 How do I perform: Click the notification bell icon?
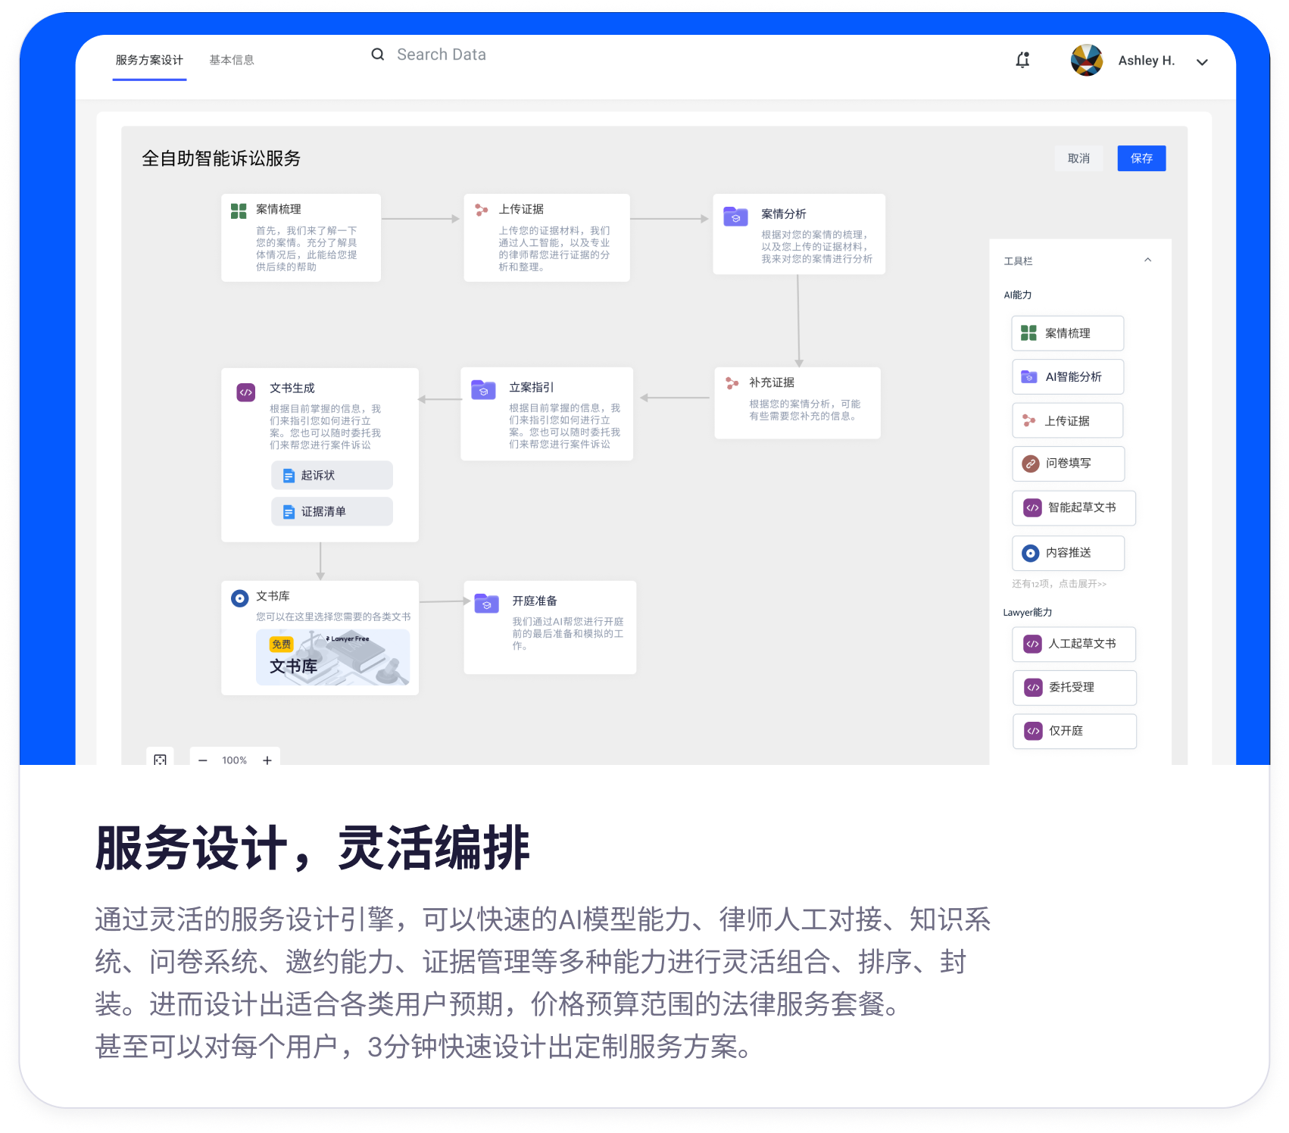(x=1022, y=60)
